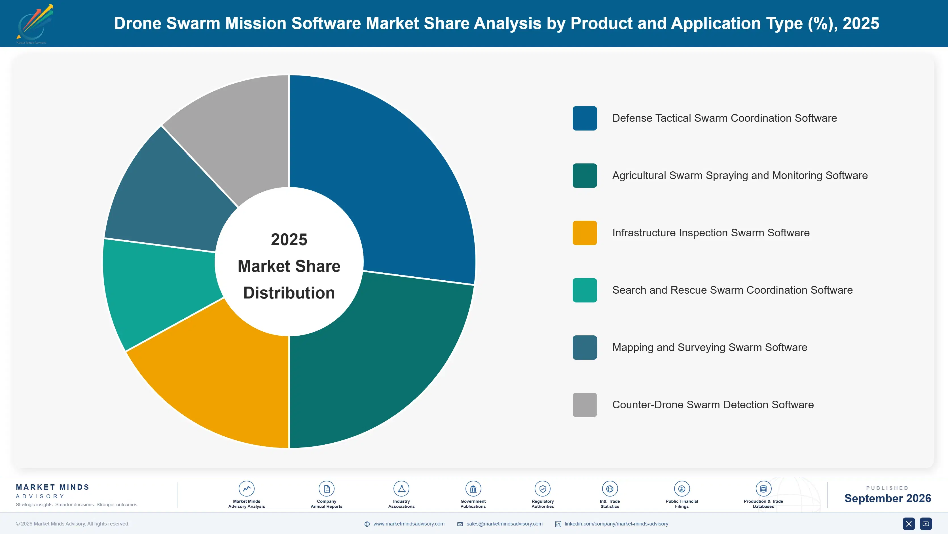Open linkedin.com/company/market-minds-advisory link
The width and height of the screenshot is (948, 534).
click(616, 524)
